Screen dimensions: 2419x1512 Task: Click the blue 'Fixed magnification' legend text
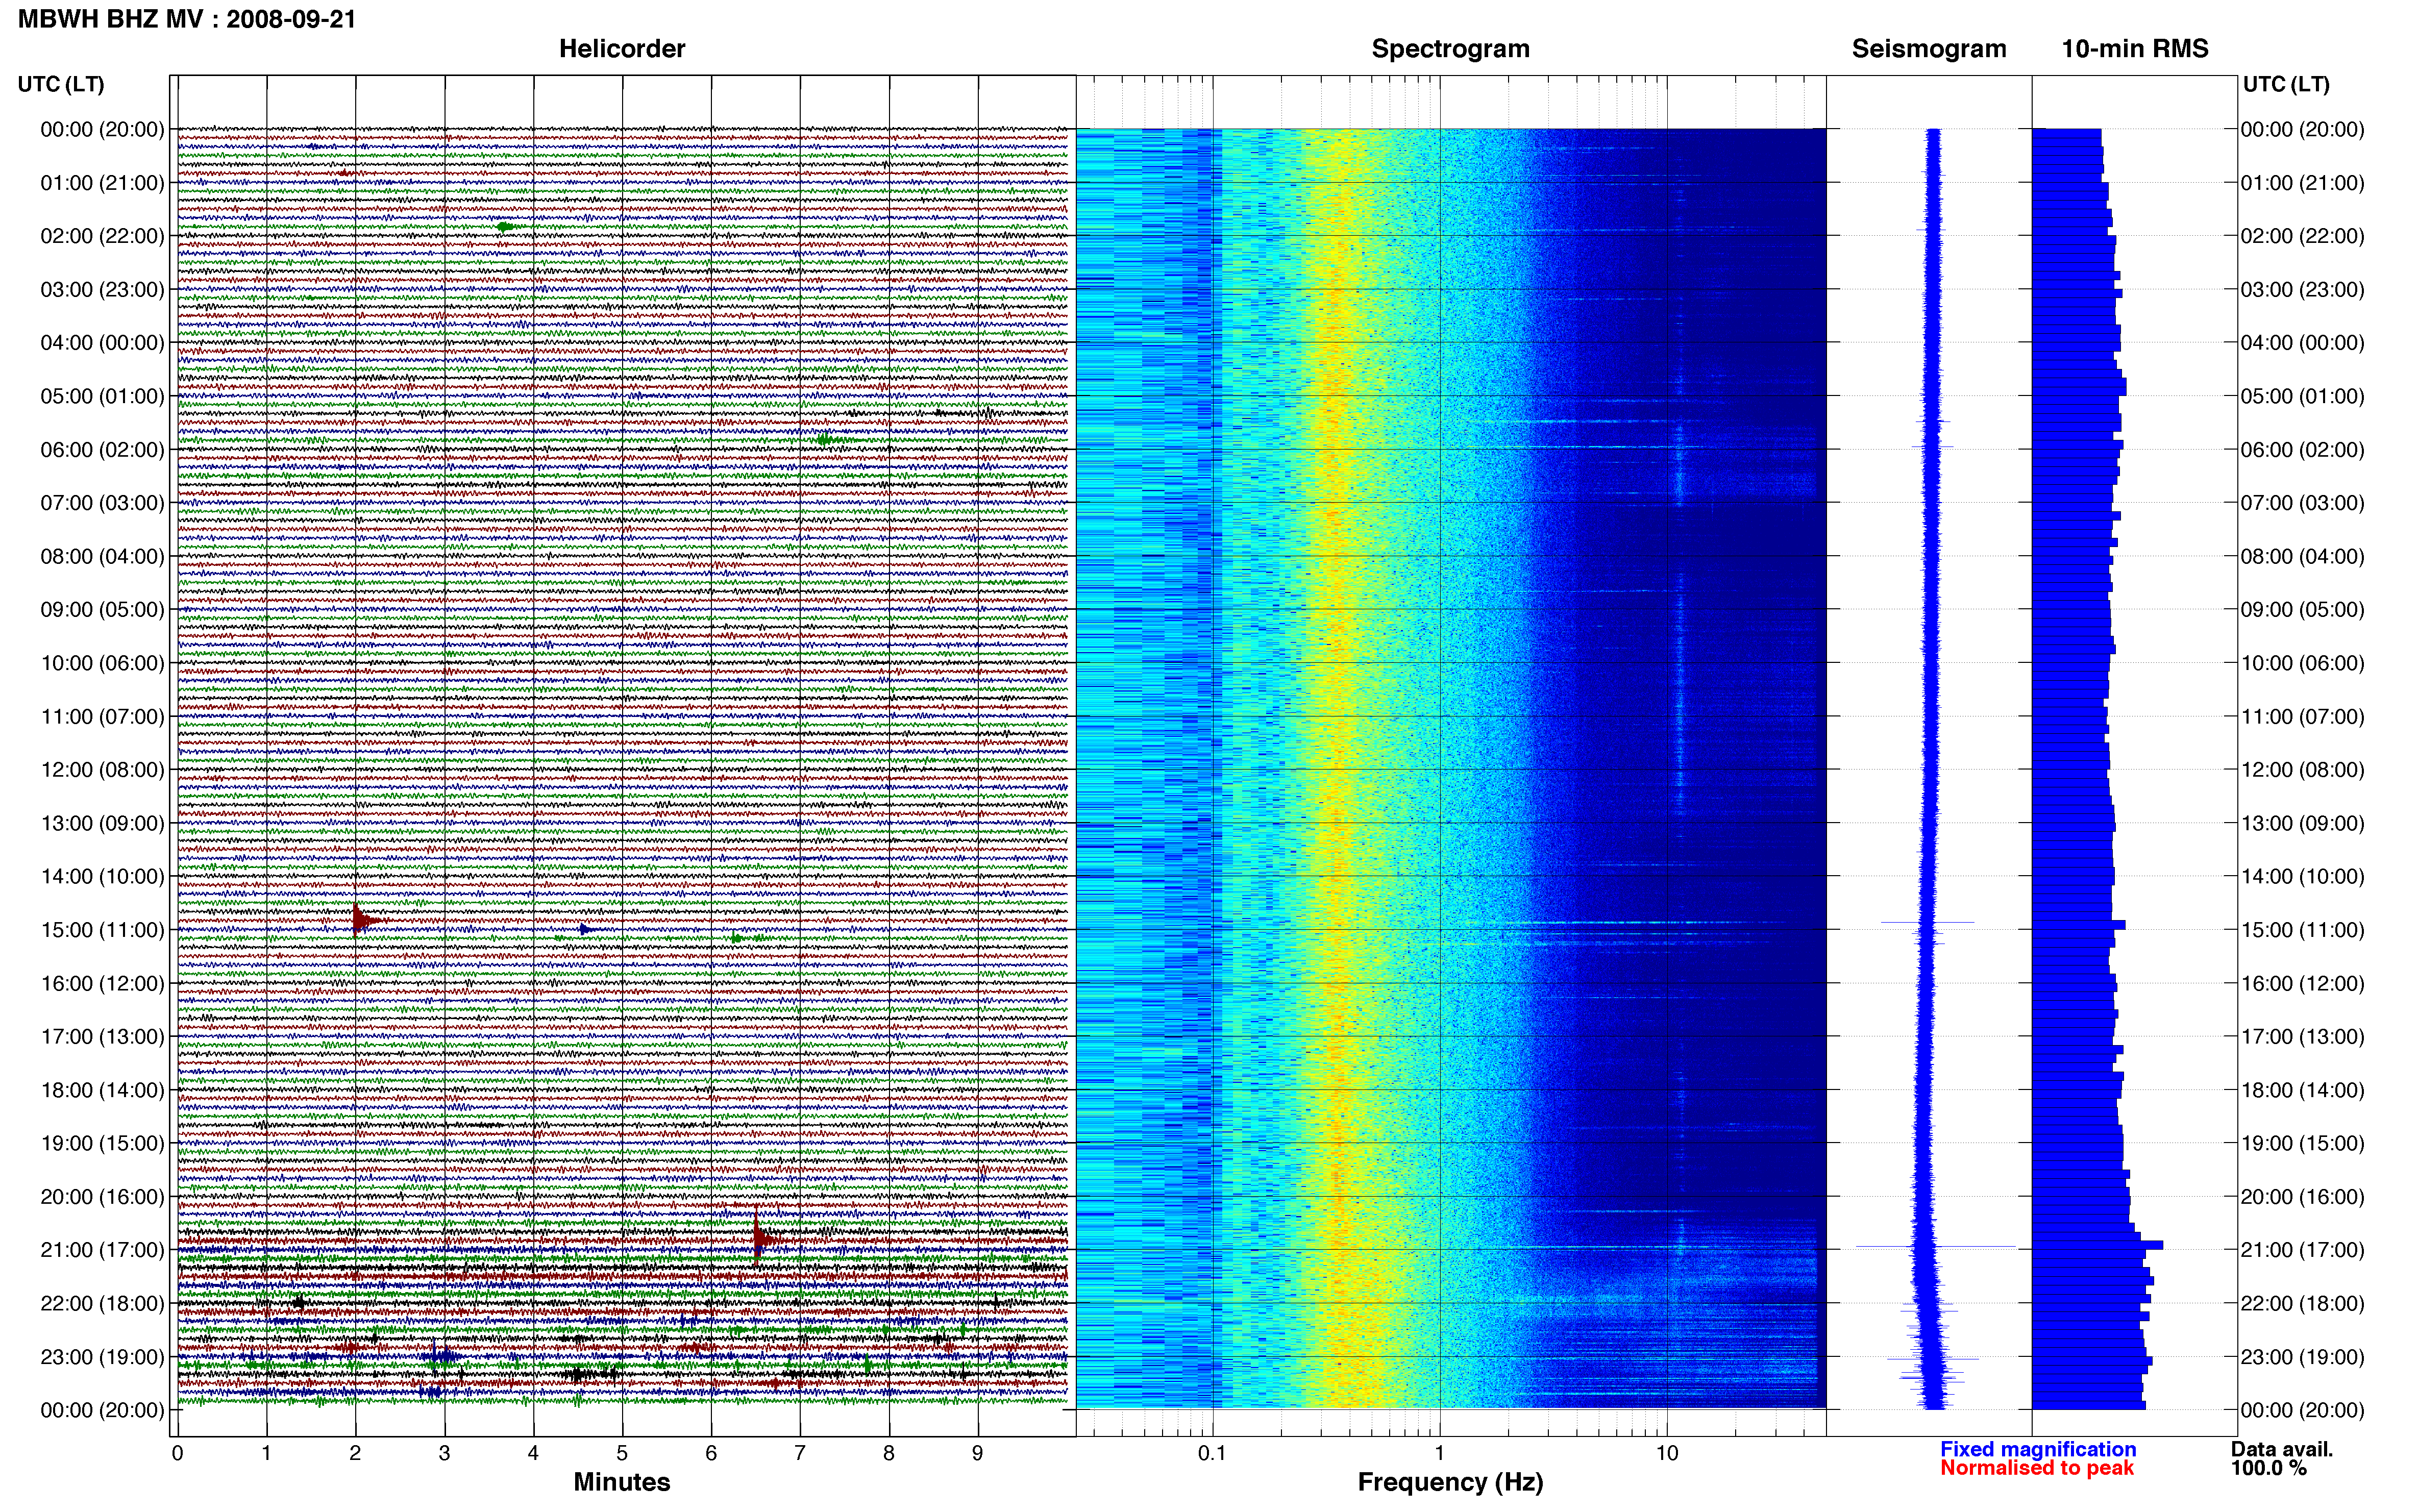[x=2038, y=1449]
